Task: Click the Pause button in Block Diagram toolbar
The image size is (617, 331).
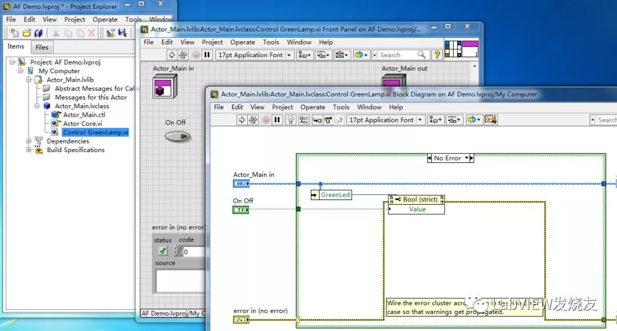Action: coord(278,119)
